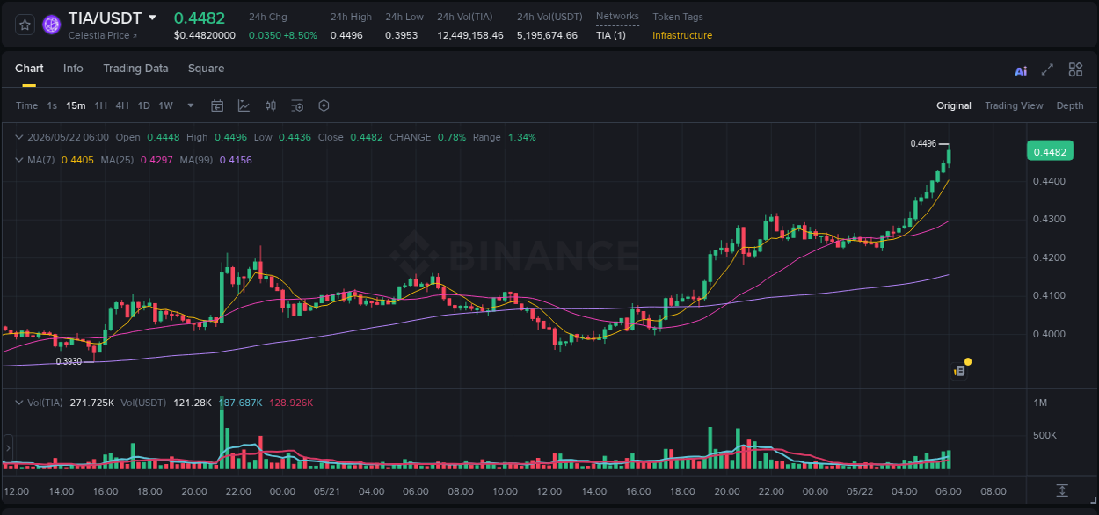
Task: Expand more time intervals dropdown arrow
Action: pyautogui.click(x=191, y=105)
